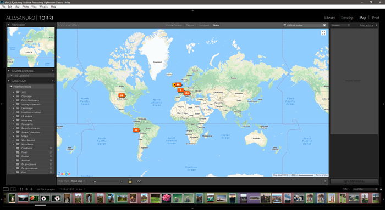Toggle the map marker lock icon

coord(130,181)
